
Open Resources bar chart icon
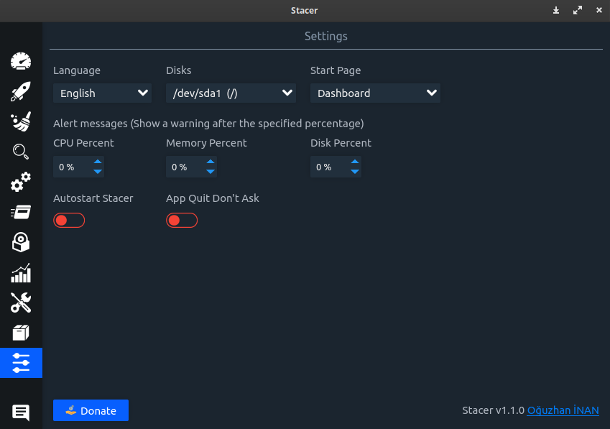tap(21, 272)
